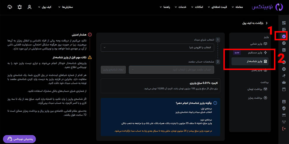Click the جدید badge beside واریز مستقیم
The height and width of the screenshot is (144, 289).
point(237,52)
